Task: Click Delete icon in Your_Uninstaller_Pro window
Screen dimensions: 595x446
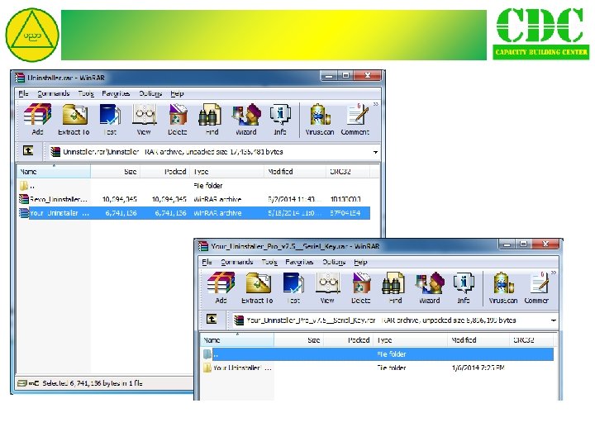Action: (361, 288)
